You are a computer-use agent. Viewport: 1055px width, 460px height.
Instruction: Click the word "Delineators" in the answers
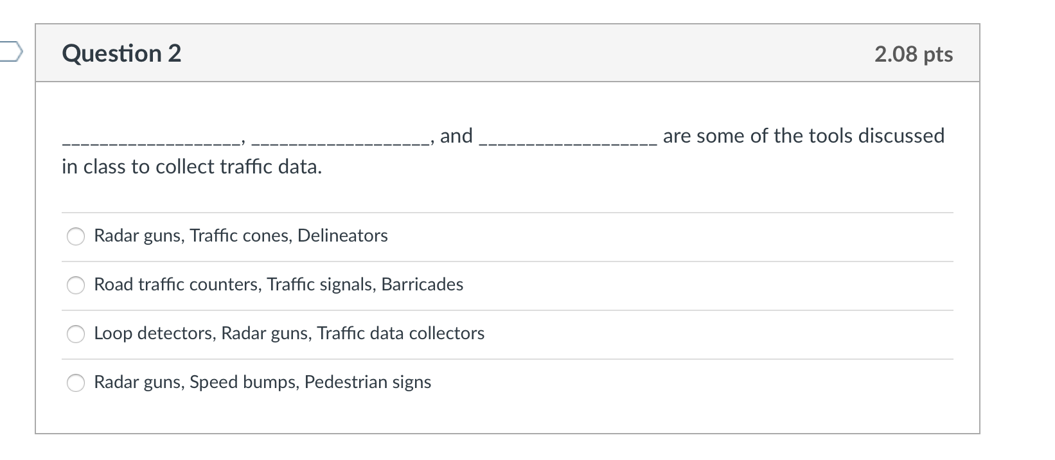[342, 236]
